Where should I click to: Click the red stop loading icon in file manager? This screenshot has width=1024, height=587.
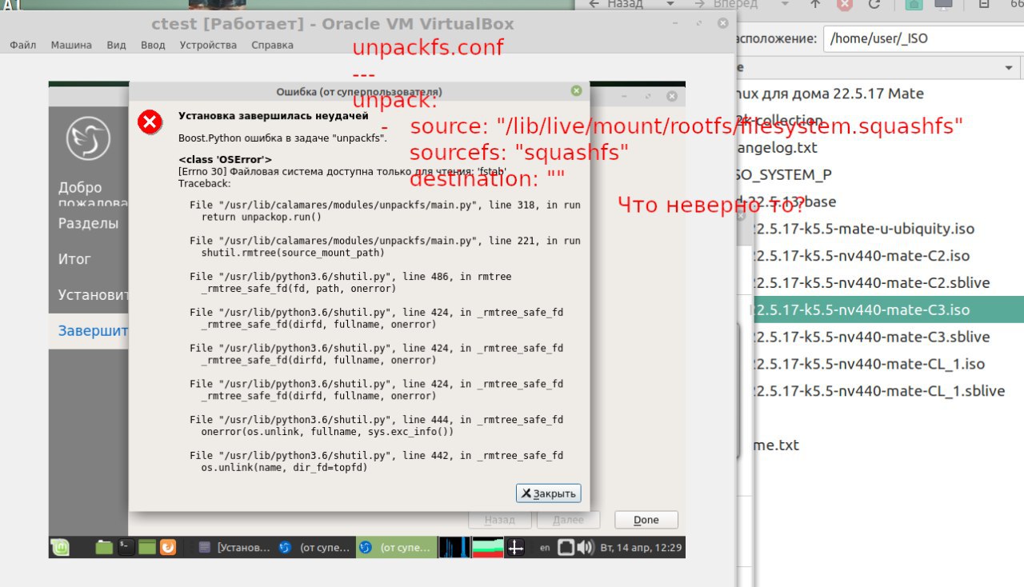coord(845,4)
